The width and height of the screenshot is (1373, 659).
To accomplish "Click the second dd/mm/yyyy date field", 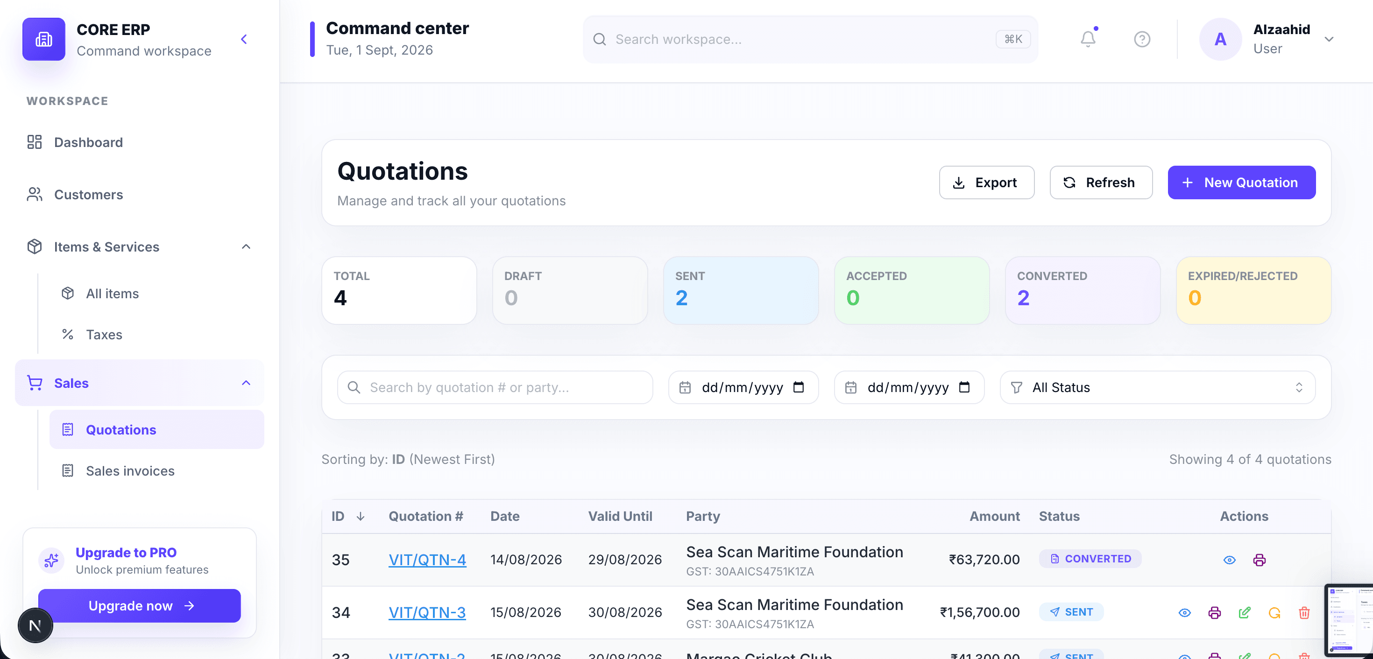I will [908, 387].
